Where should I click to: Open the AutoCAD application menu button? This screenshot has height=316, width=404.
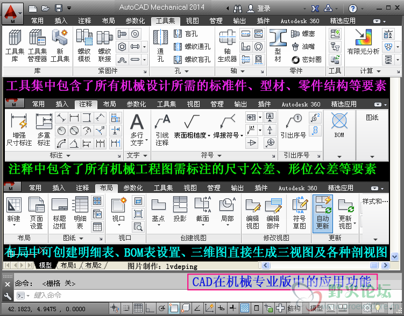pos(12,13)
